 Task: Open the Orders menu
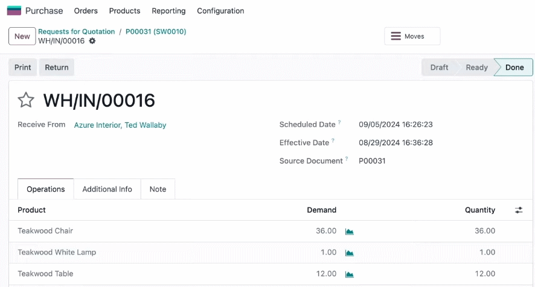point(86,11)
